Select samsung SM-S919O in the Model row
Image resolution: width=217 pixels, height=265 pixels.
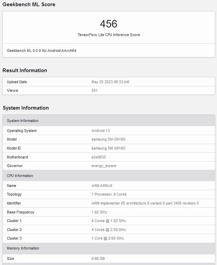pyautogui.click(x=108, y=139)
